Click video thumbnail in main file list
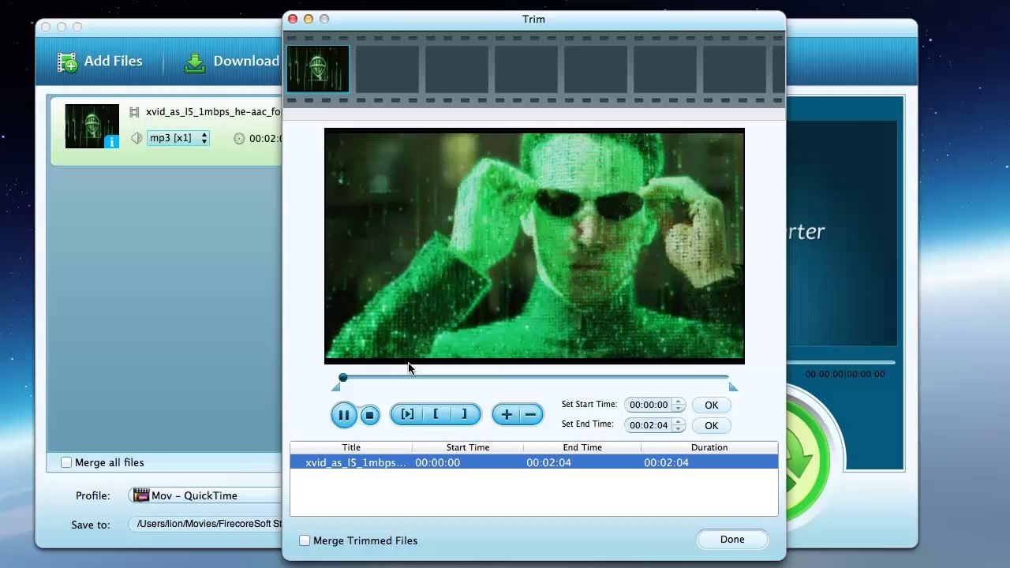The height and width of the screenshot is (568, 1010). 92,126
